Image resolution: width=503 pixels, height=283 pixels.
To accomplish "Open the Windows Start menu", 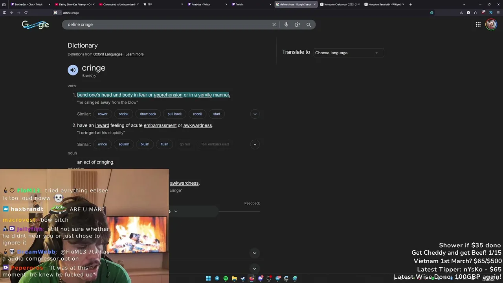I will [x=208, y=278].
